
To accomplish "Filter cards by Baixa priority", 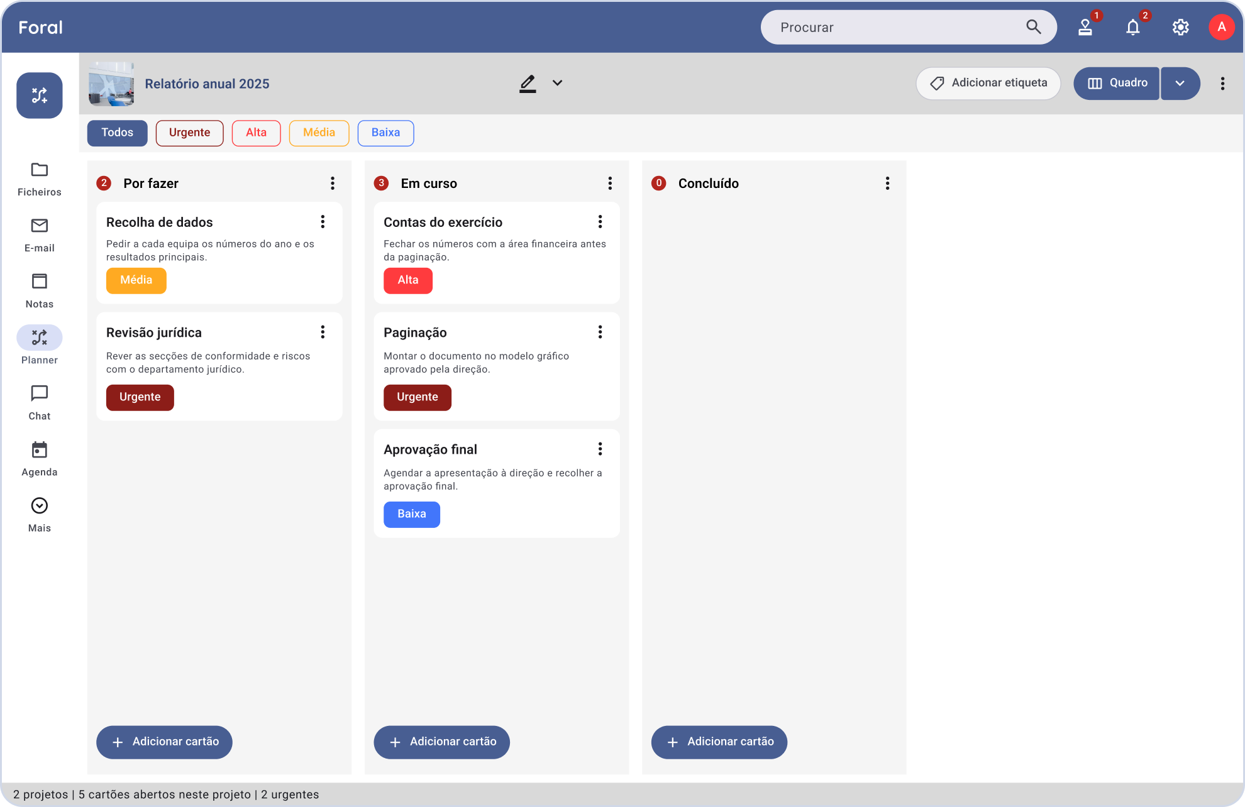I will click(x=385, y=133).
